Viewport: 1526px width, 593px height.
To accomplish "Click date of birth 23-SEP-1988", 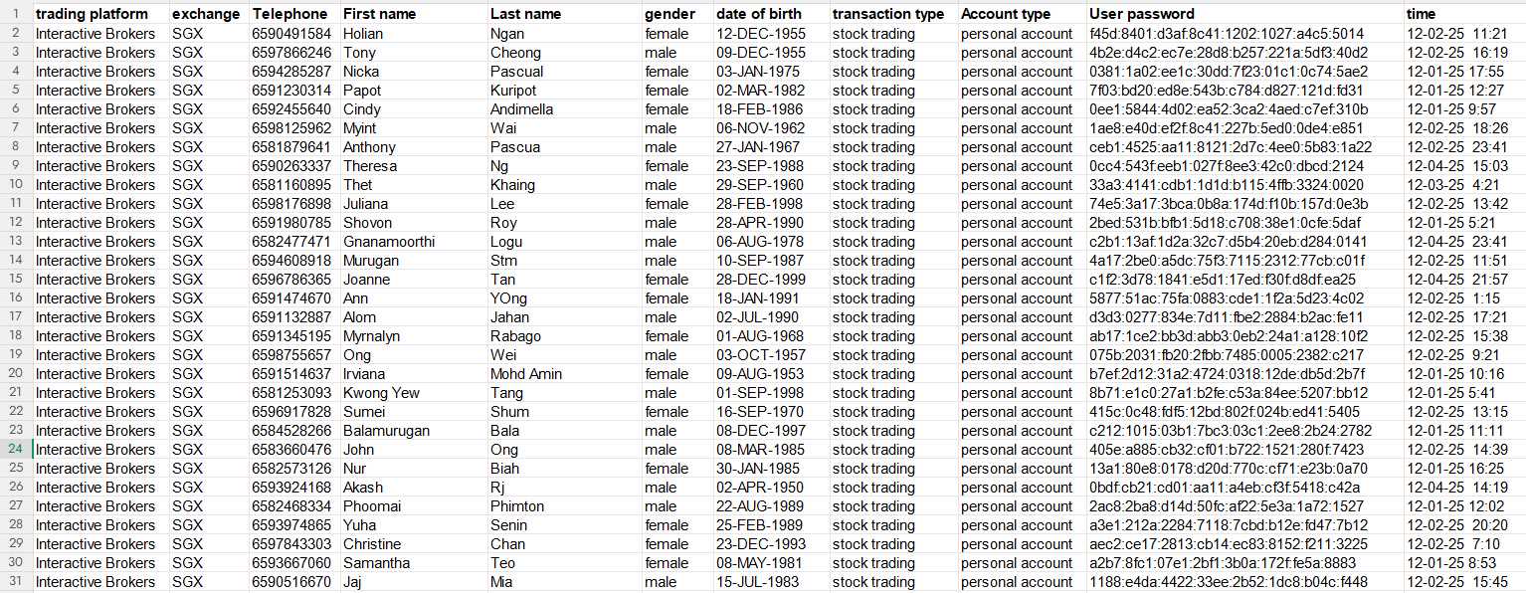I will coord(771,166).
